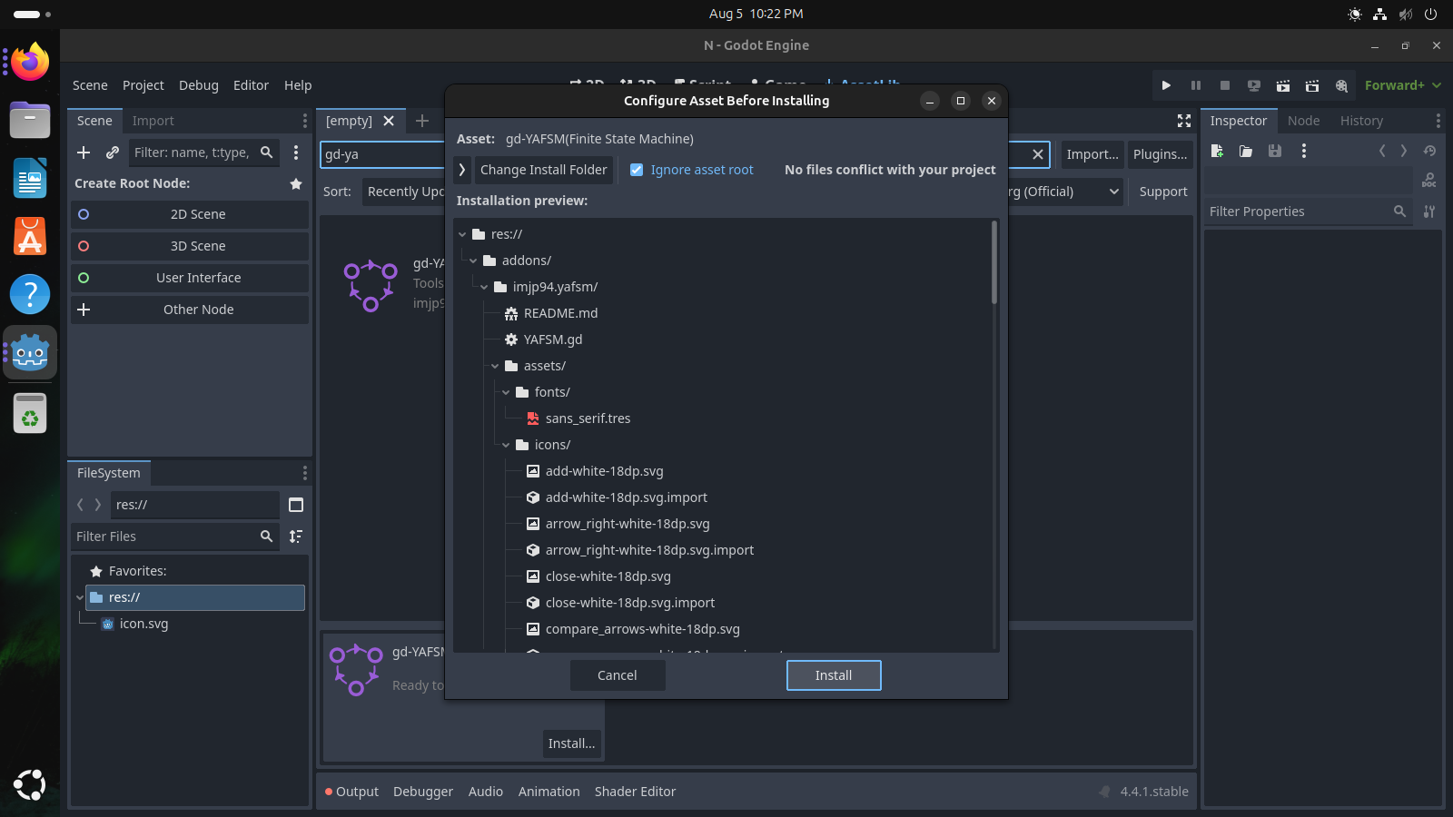The image size is (1453, 817).
Task: Cancel the asset install dialog
Action: pos(618,675)
